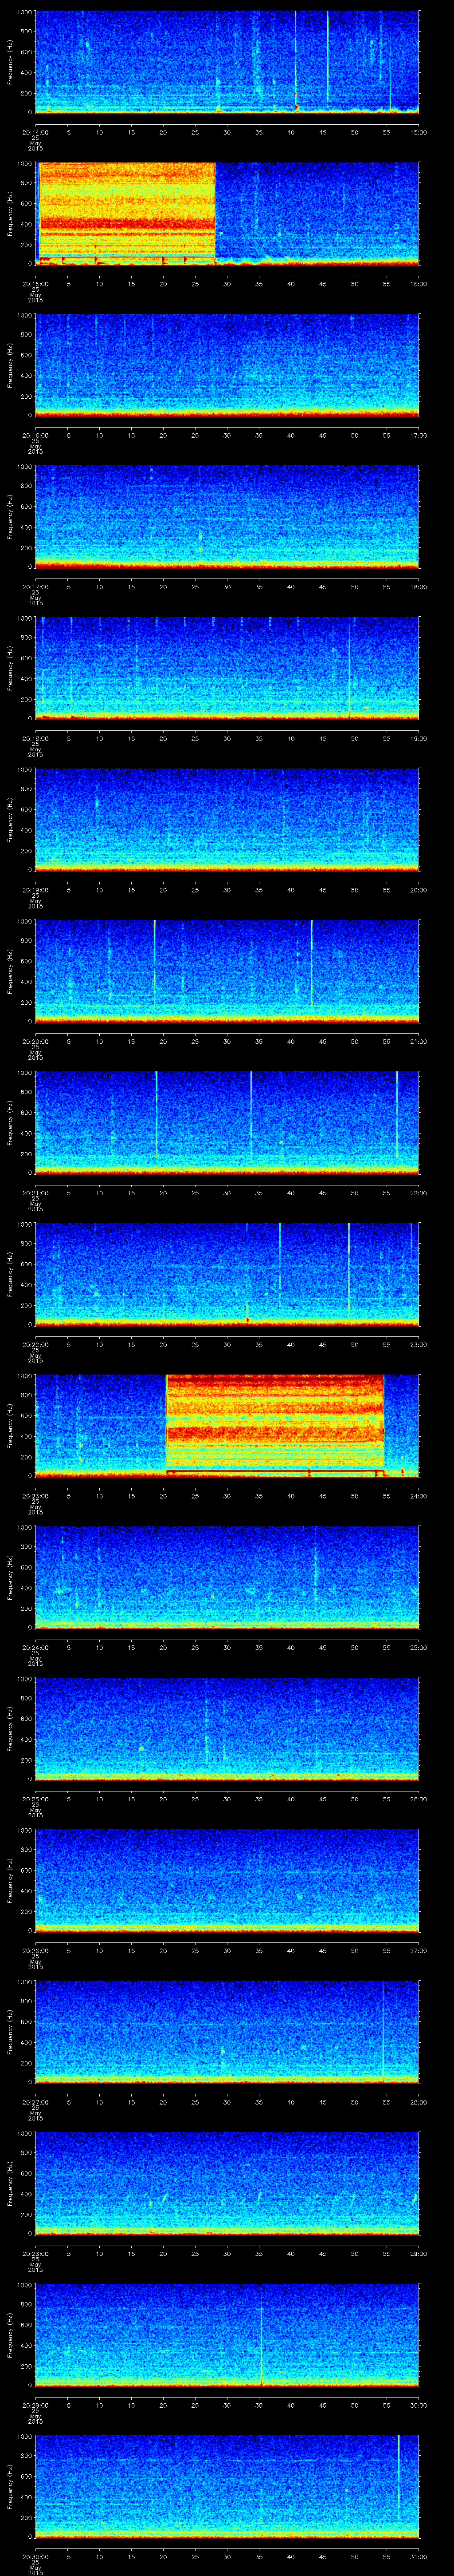Click Frequency (Hz) axis label of the 20:14:00 panel
The image size is (454, 2576).
10,62
